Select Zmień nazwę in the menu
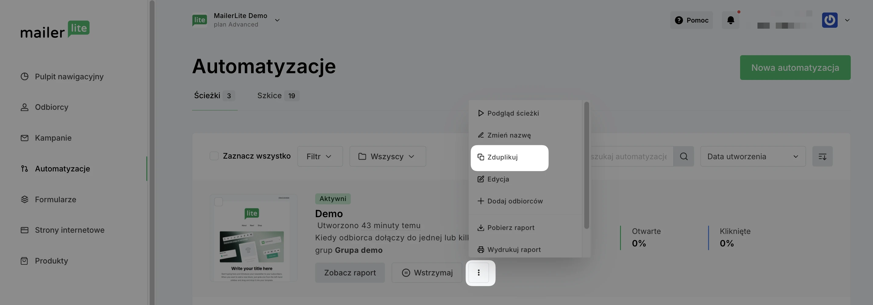Viewport: 873px width, 305px height. click(509, 135)
